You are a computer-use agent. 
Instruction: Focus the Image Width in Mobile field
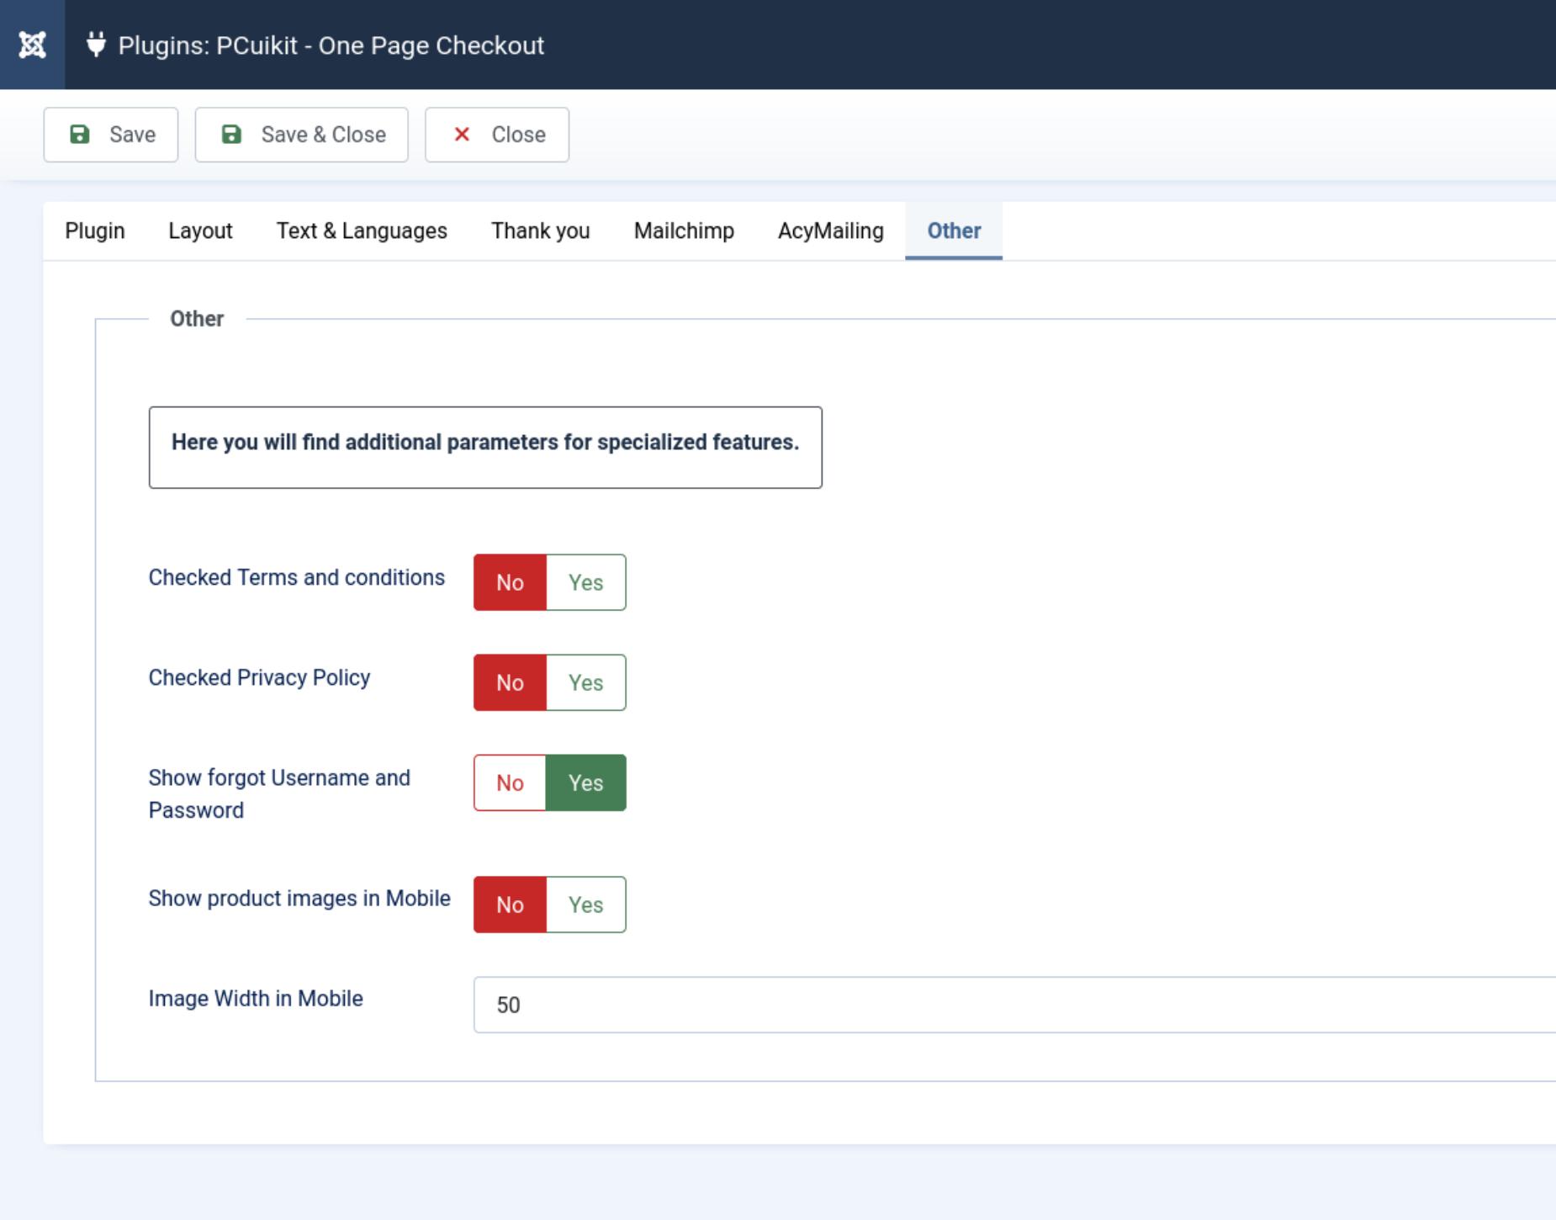[x=1014, y=1005]
